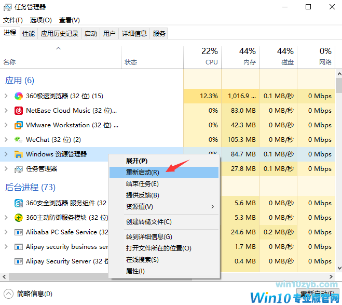The height and width of the screenshot is (305, 342).
Task: Click the 360极速浏览器 app icon
Action: [x=19, y=96]
